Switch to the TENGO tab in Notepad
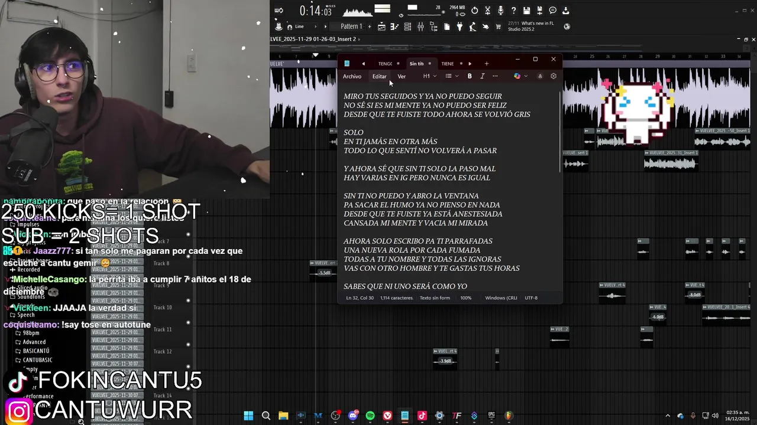757x425 pixels. pos(385,64)
